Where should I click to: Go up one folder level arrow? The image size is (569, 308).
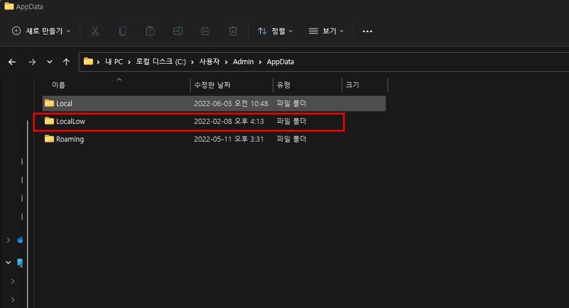[66, 62]
